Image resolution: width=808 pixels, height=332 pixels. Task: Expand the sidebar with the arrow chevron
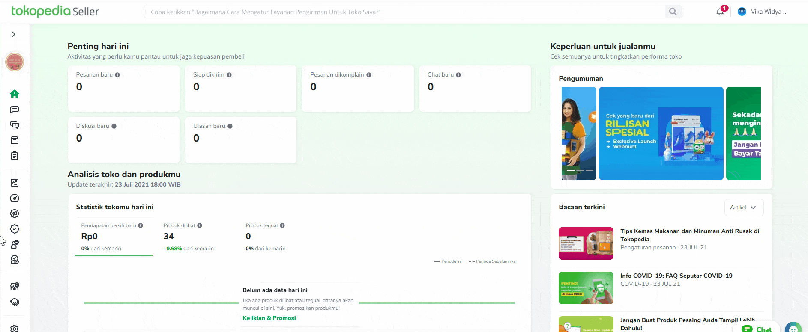point(14,34)
